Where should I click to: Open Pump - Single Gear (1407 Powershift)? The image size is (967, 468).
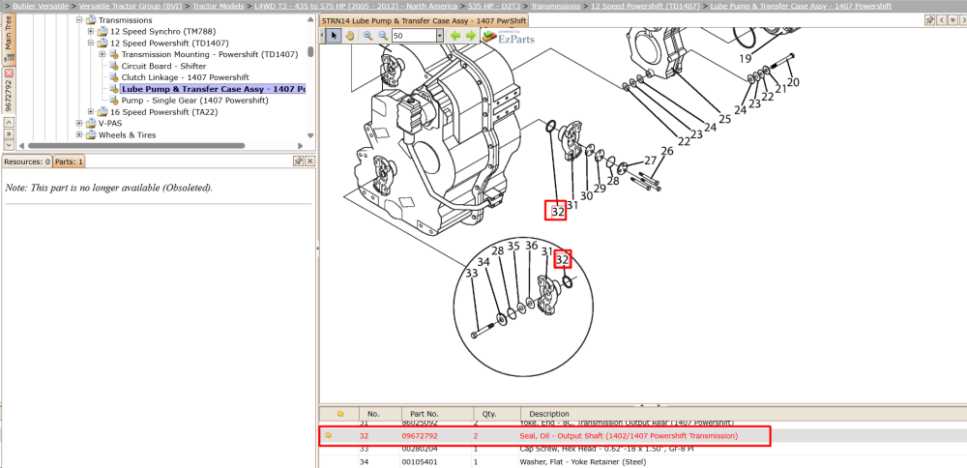click(x=195, y=100)
